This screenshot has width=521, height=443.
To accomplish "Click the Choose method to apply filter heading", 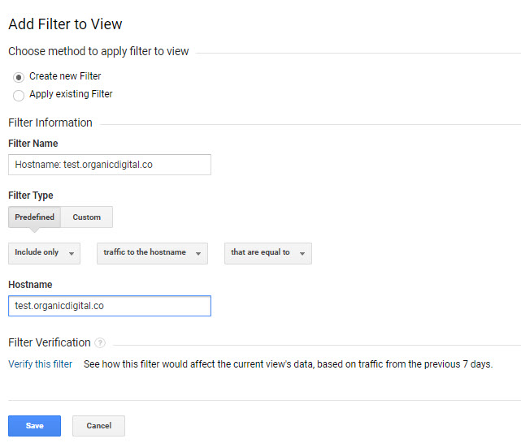I will (x=98, y=52).
